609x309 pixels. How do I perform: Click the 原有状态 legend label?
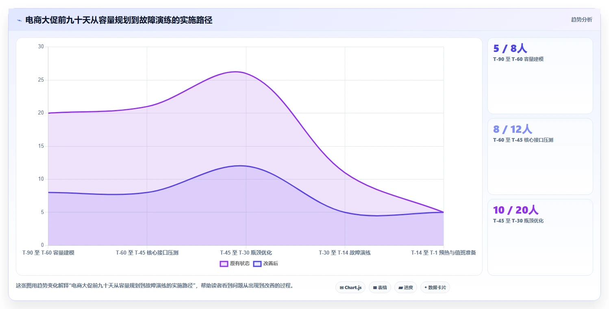click(240, 264)
